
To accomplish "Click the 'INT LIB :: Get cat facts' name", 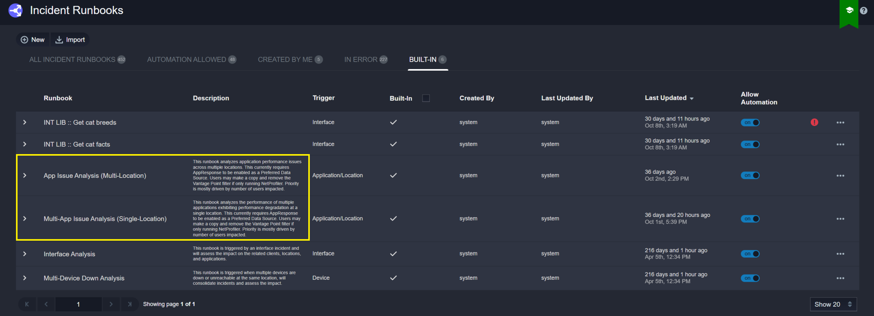I will tap(77, 144).
